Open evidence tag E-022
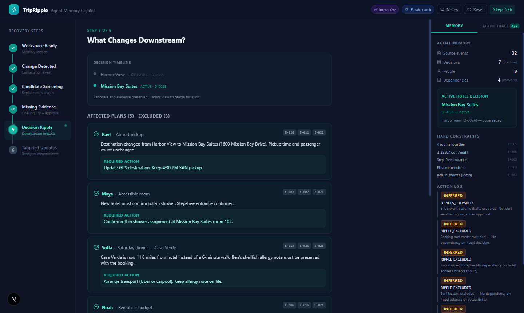 pyautogui.click(x=319, y=132)
